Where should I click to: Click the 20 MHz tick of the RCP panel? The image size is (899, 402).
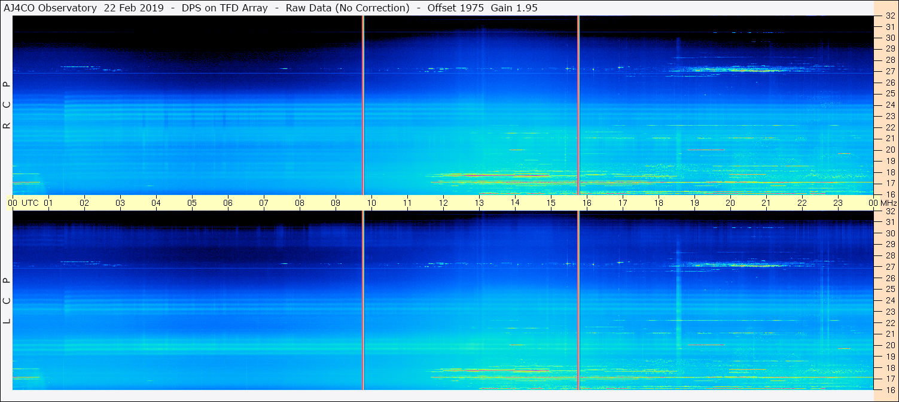(889, 150)
